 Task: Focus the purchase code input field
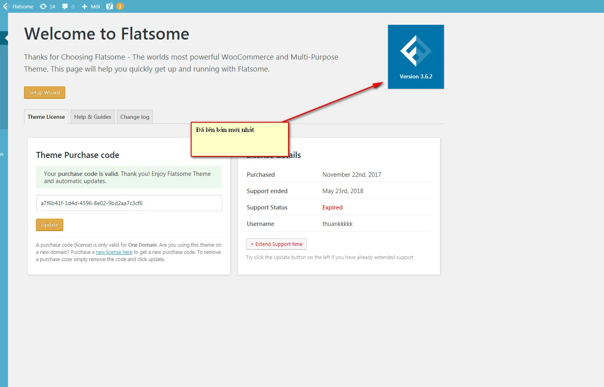point(129,203)
